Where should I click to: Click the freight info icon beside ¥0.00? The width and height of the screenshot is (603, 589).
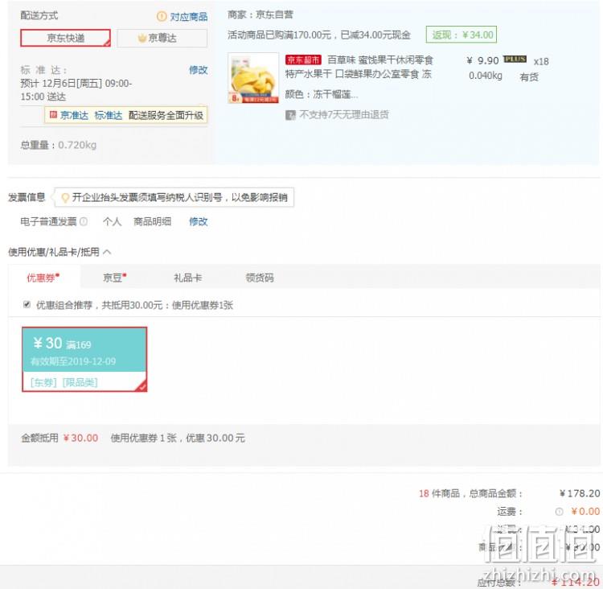559,512
